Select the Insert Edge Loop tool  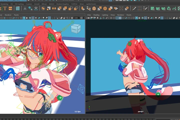click(x=139, y=8)
